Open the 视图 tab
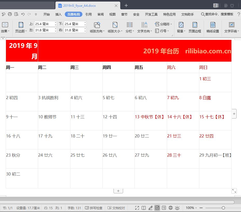 tap(112, 14)
